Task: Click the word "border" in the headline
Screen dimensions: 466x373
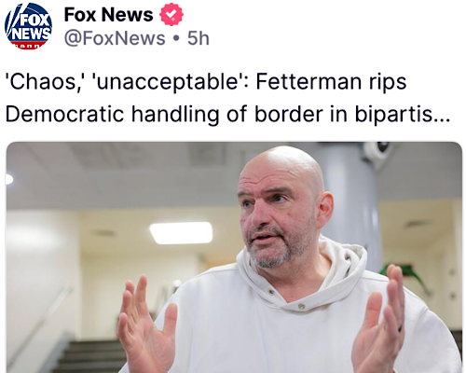Action: pyautogui.click(x=289, y=114)
